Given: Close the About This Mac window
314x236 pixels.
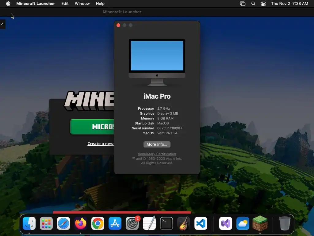Looking at the screenshot, I should [x=118, y=25].
